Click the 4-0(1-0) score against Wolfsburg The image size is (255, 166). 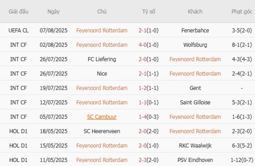[x=149, y=45]
